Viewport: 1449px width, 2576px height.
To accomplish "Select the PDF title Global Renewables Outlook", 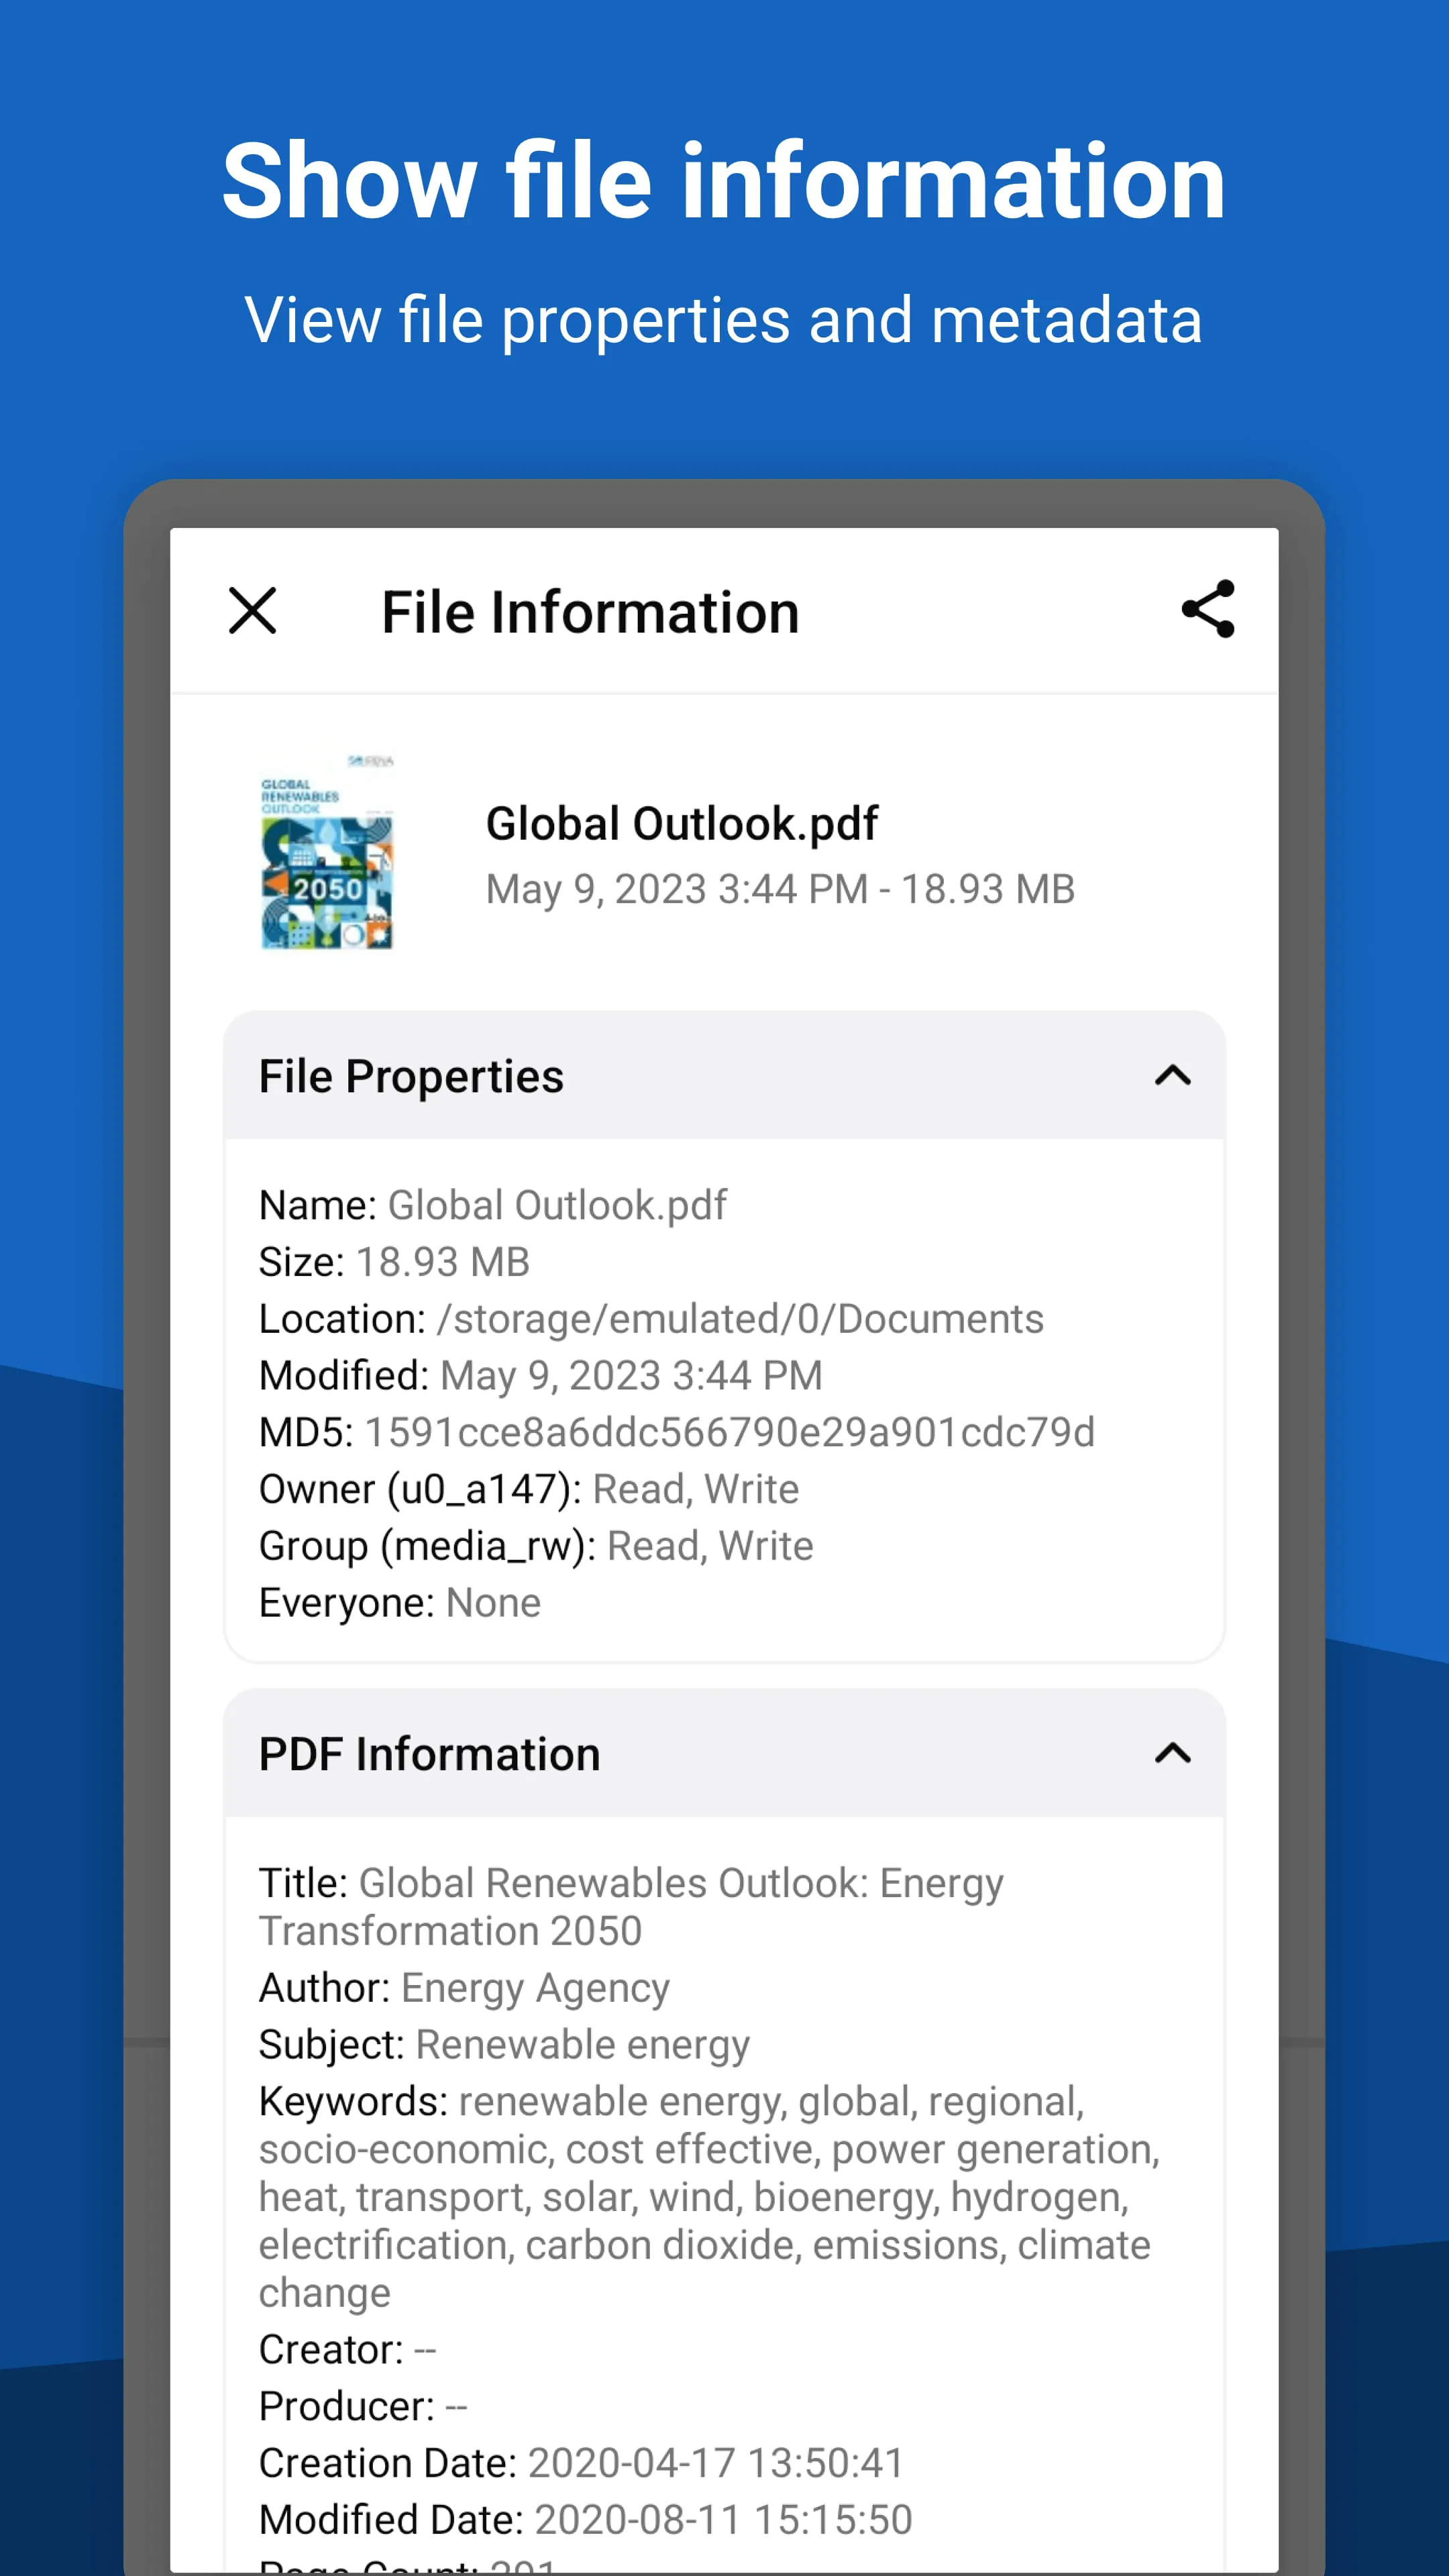I will [x=631, y=1905].
